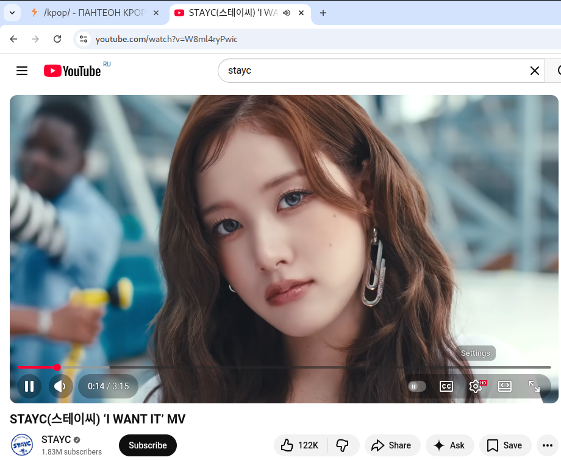
Task: Open the Ask AI button
Action: [449, 445]
